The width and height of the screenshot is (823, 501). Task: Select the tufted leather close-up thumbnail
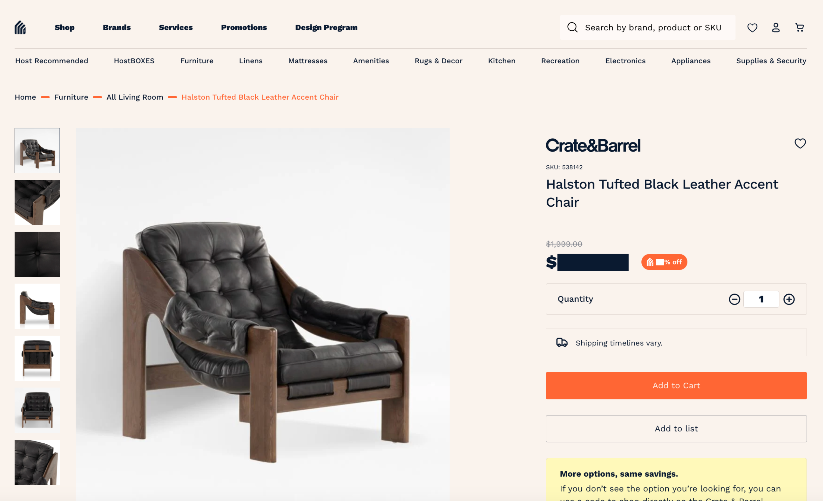(37, 254)
